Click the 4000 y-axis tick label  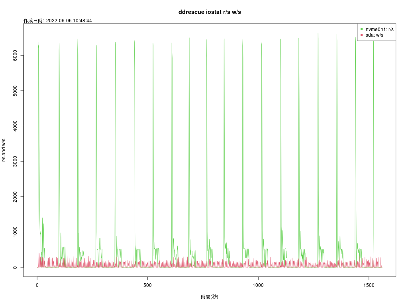coord(15,126)
